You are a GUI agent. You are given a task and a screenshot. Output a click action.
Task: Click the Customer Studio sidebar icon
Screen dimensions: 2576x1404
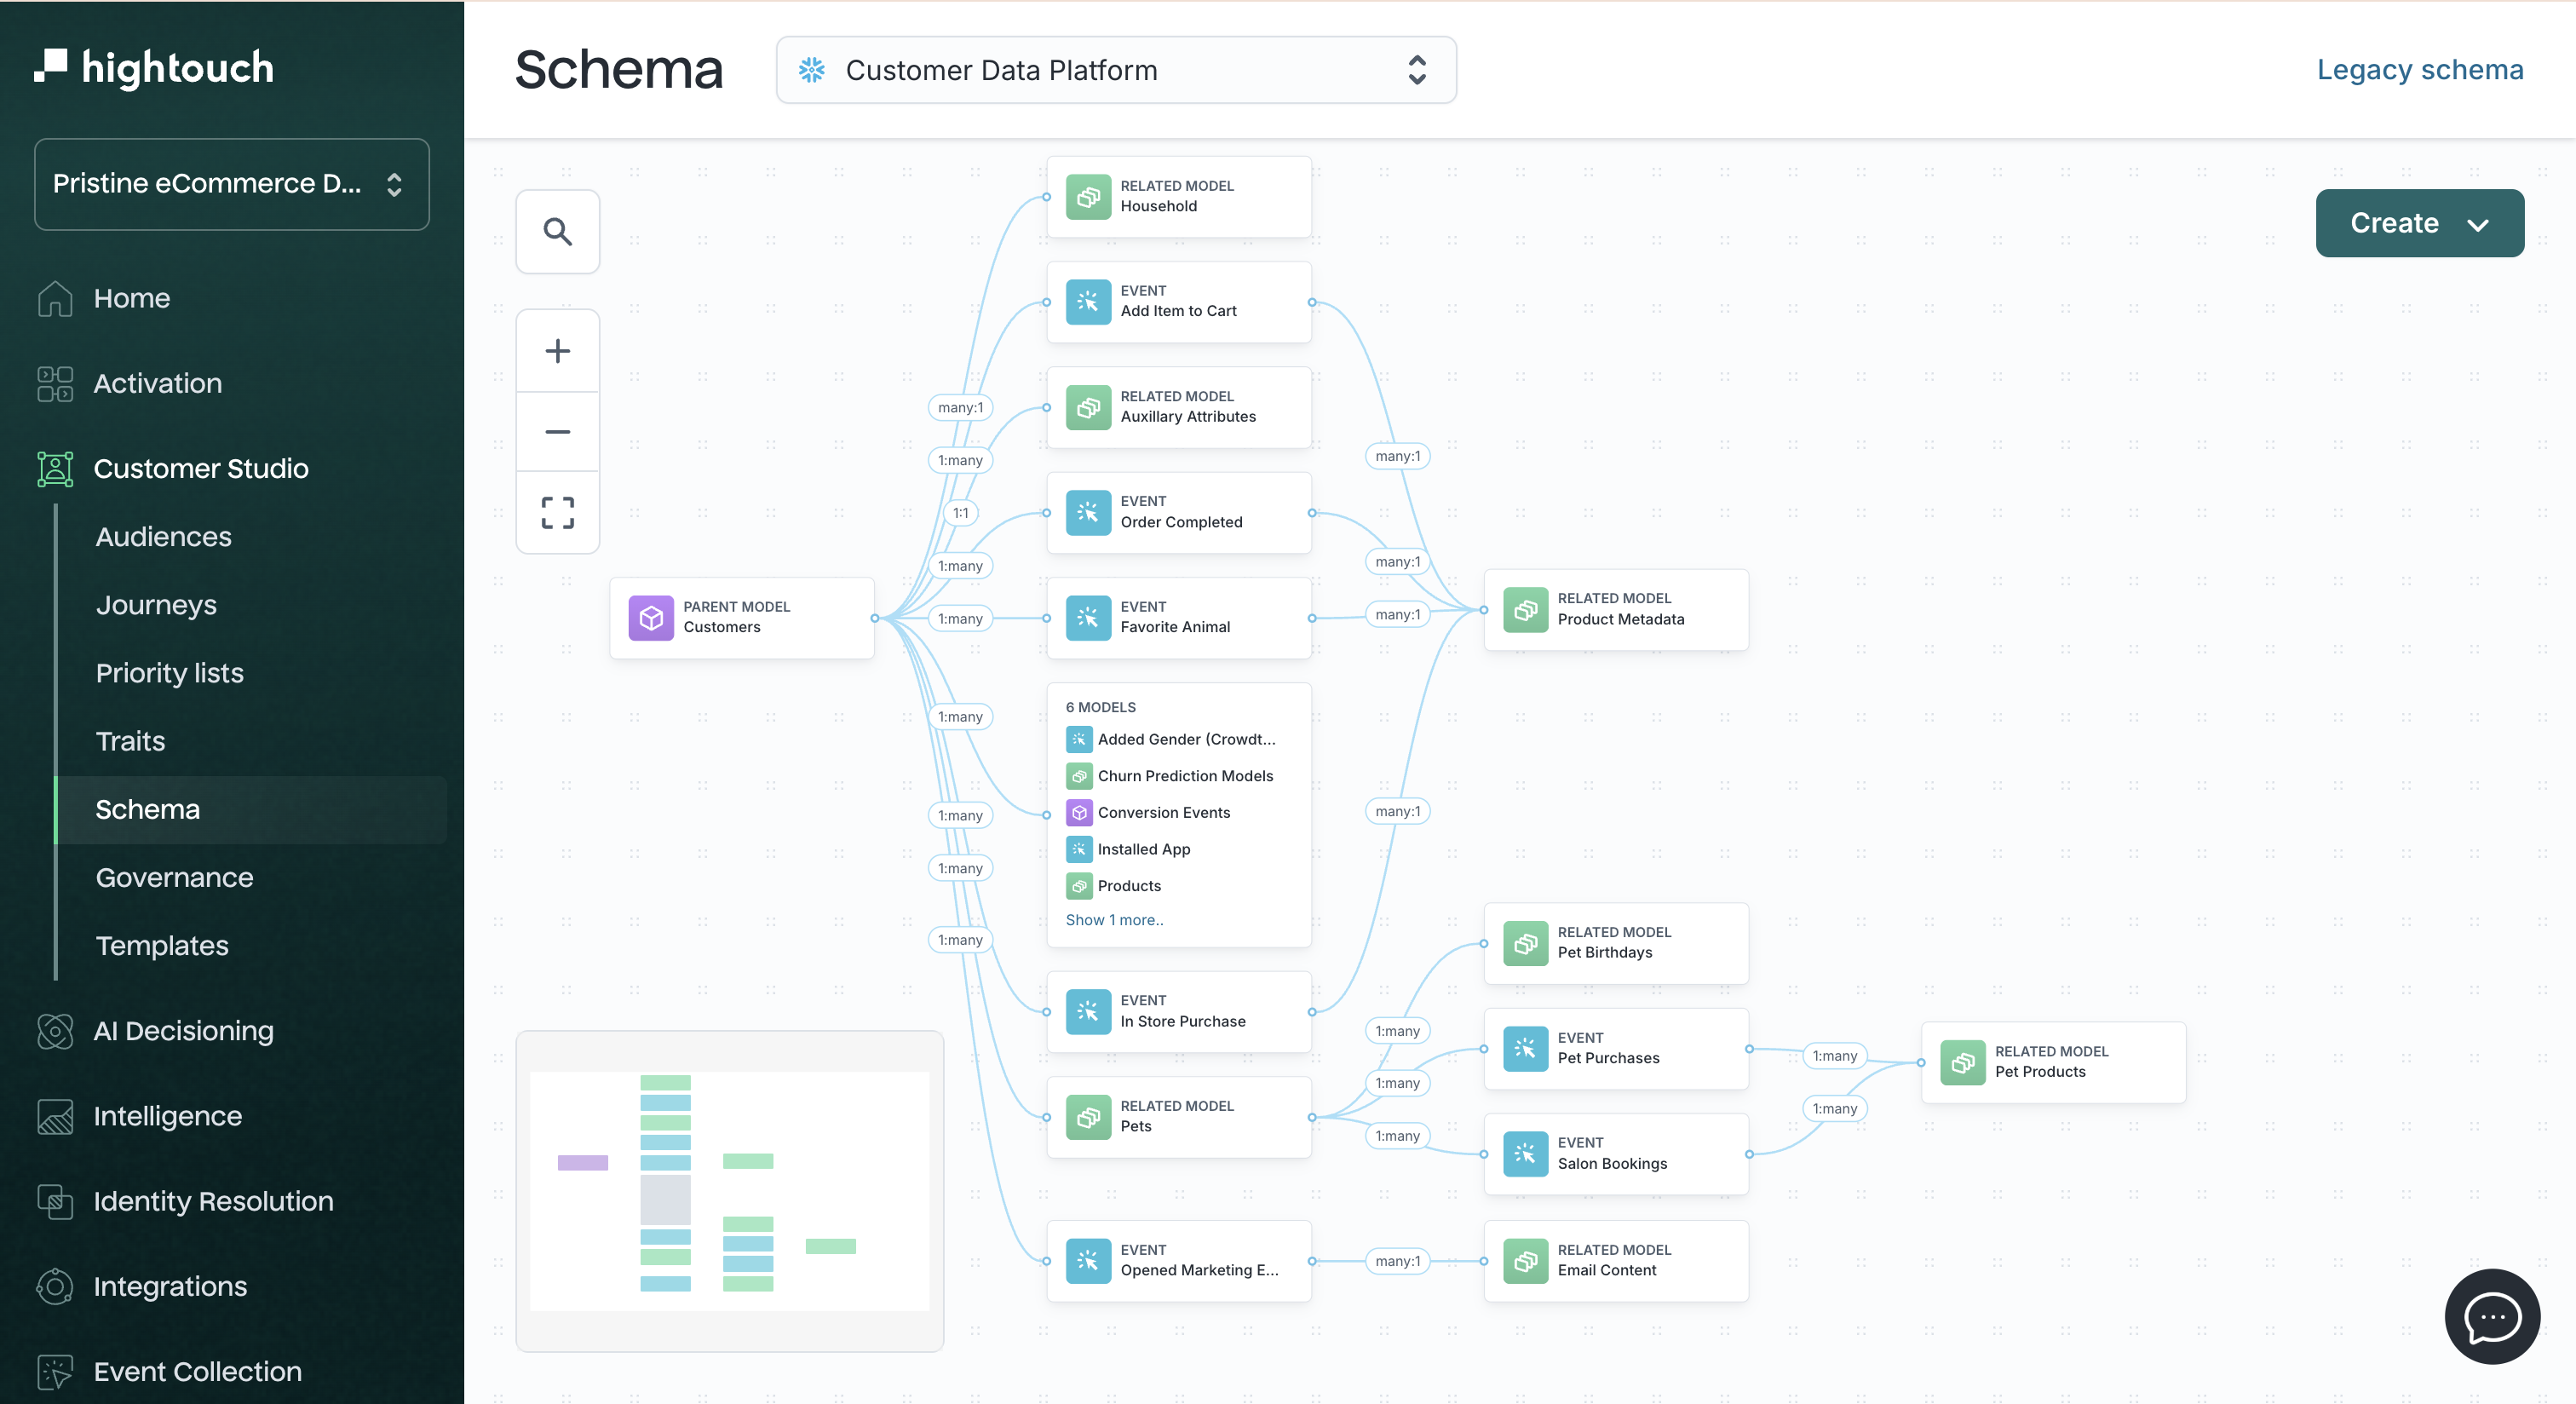55,468
